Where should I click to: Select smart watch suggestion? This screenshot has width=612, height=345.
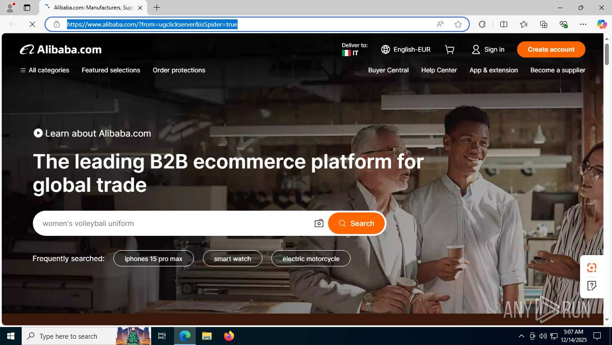(x=233, y=258)
